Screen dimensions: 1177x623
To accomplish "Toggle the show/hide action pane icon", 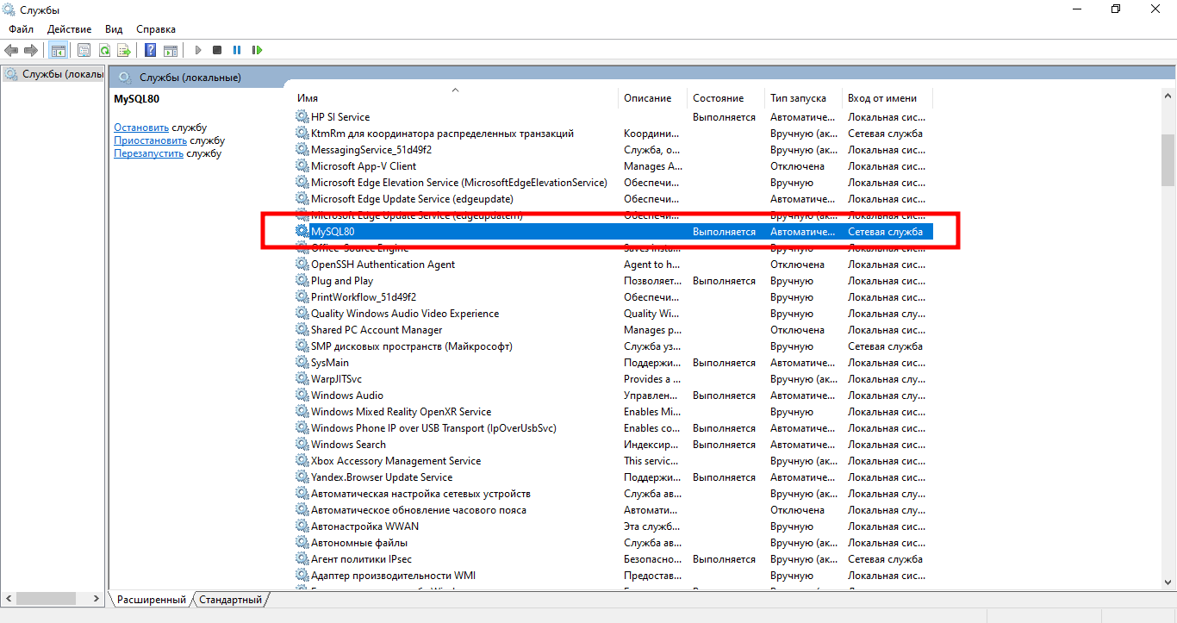I will point(171,51).
